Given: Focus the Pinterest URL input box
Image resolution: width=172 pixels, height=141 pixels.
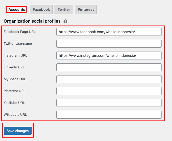Looking at the screenshot, I should [x=109, y=91].
